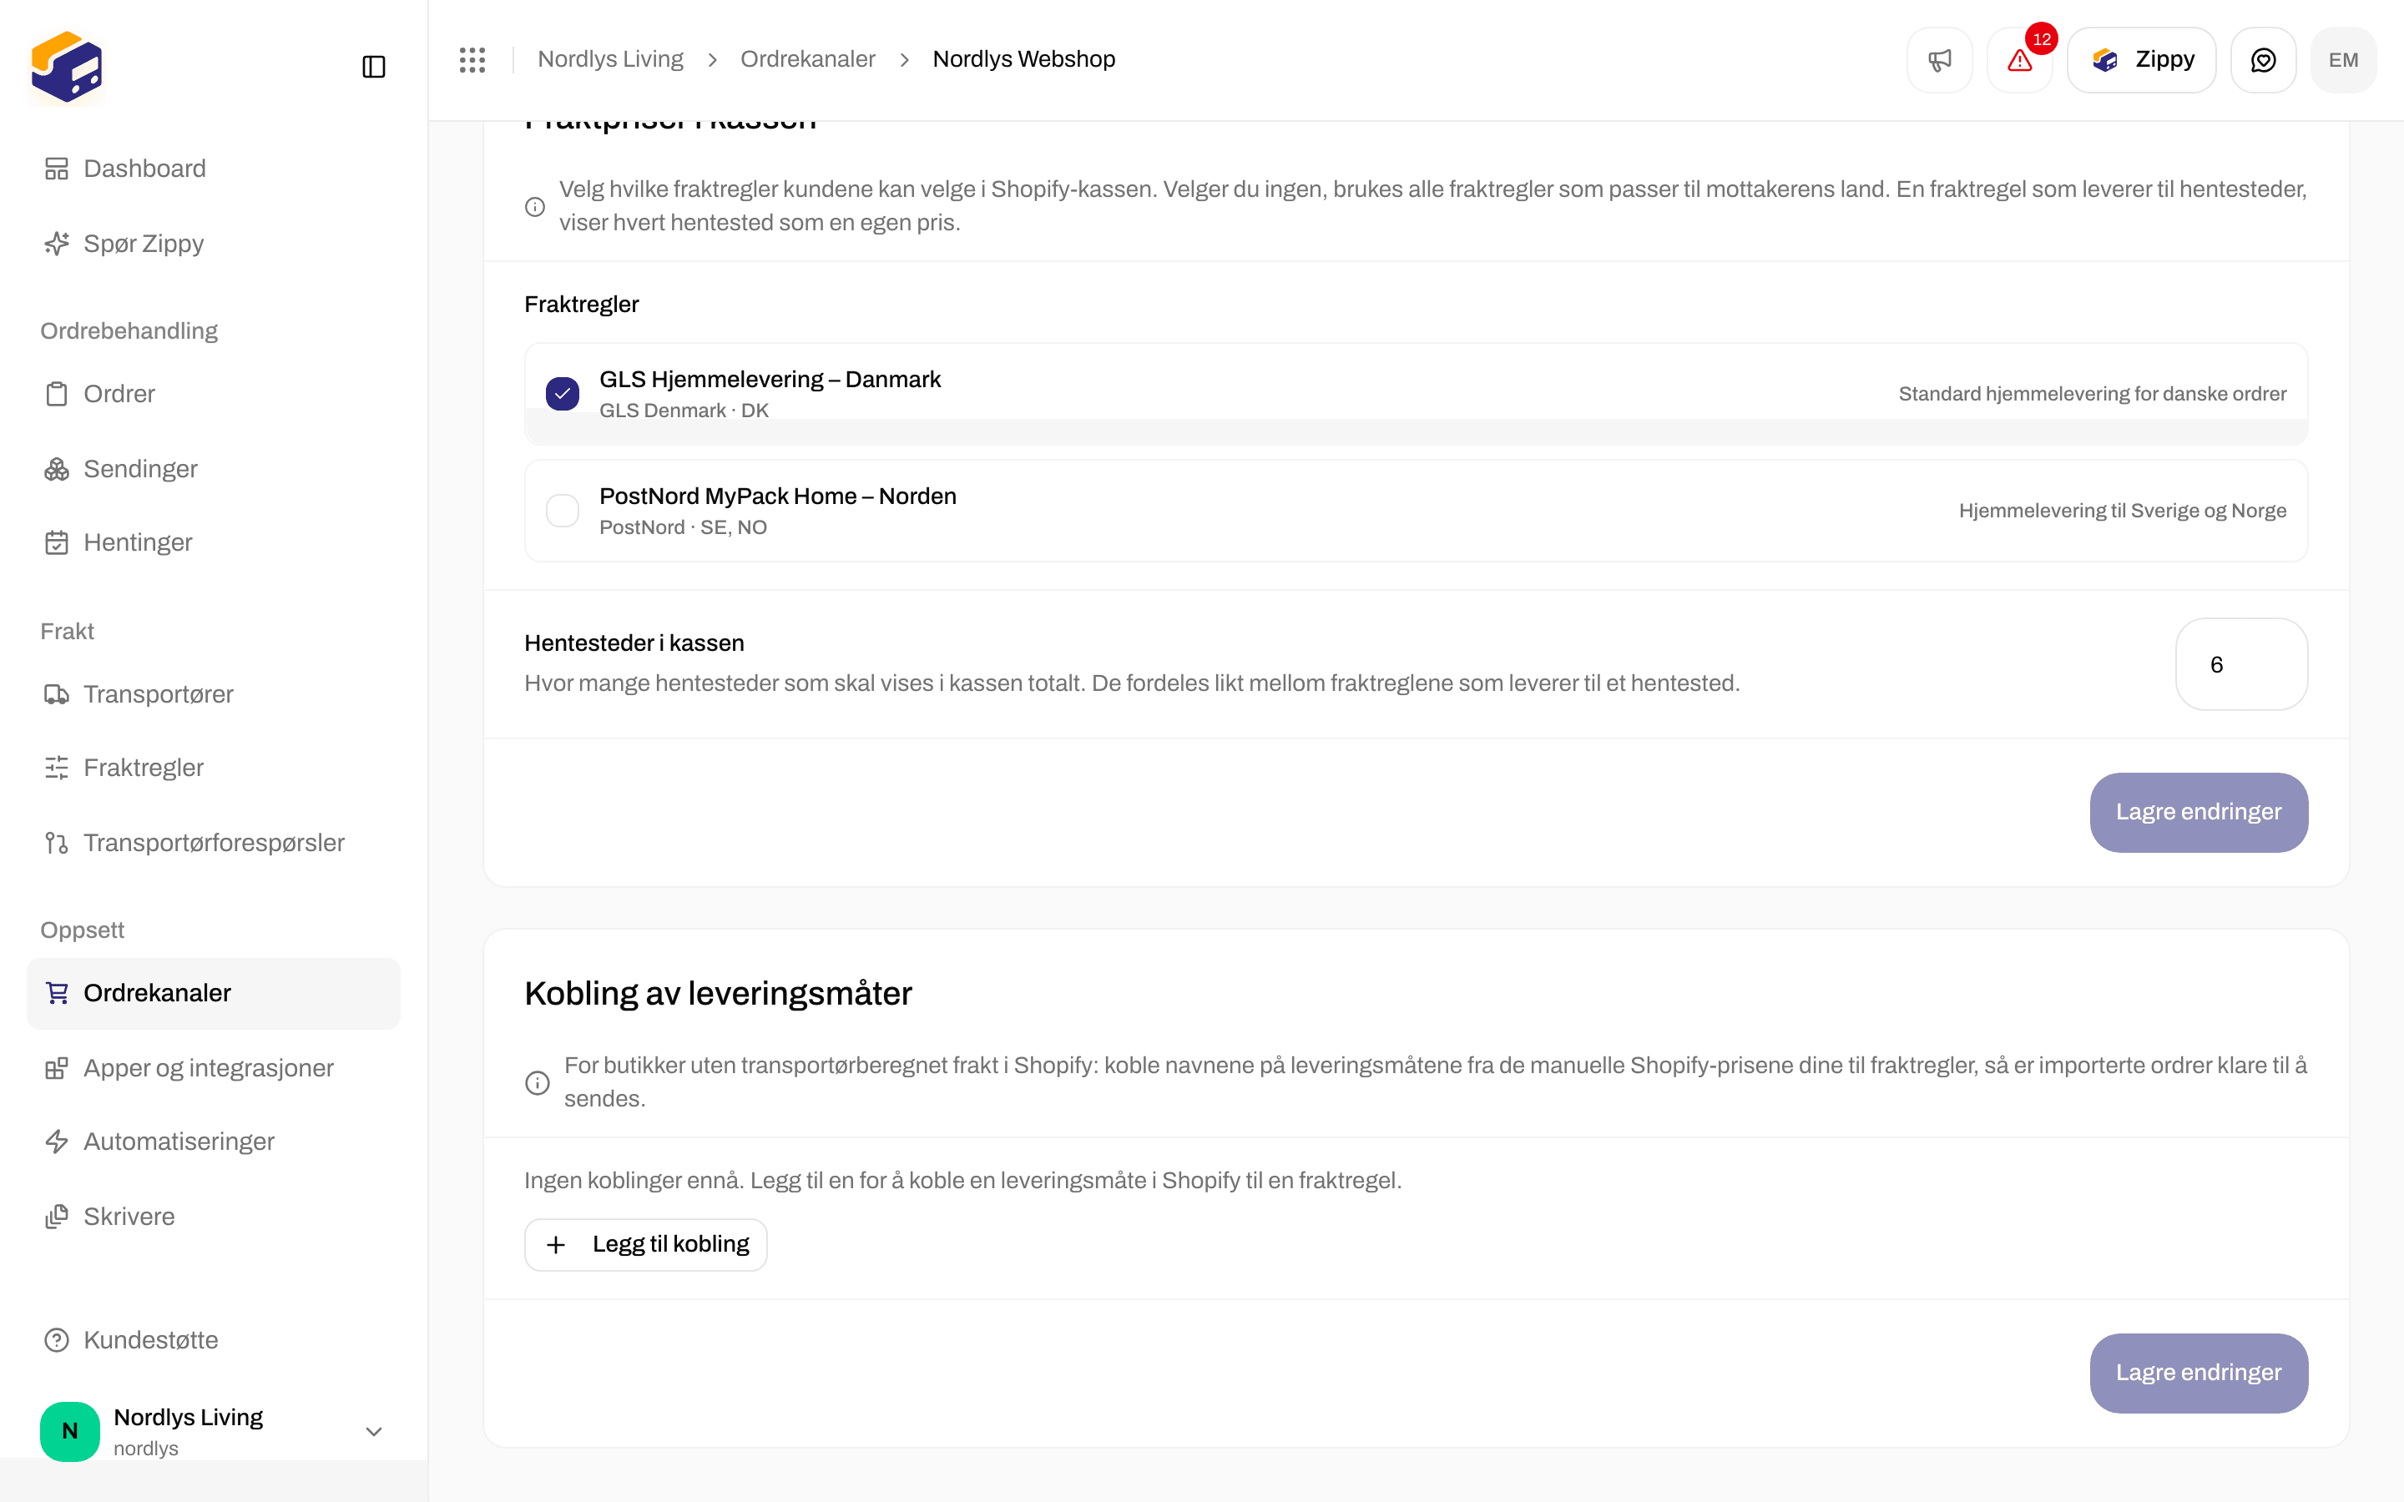Open Hentinger in sidebar
Screen dimensions: 2404x1502
(x=214, y=542)
